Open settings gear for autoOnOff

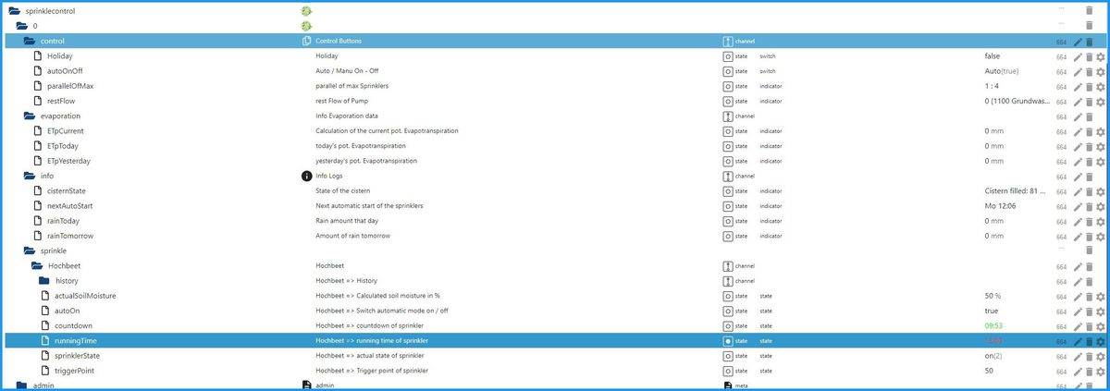[x=1100, y=71]
